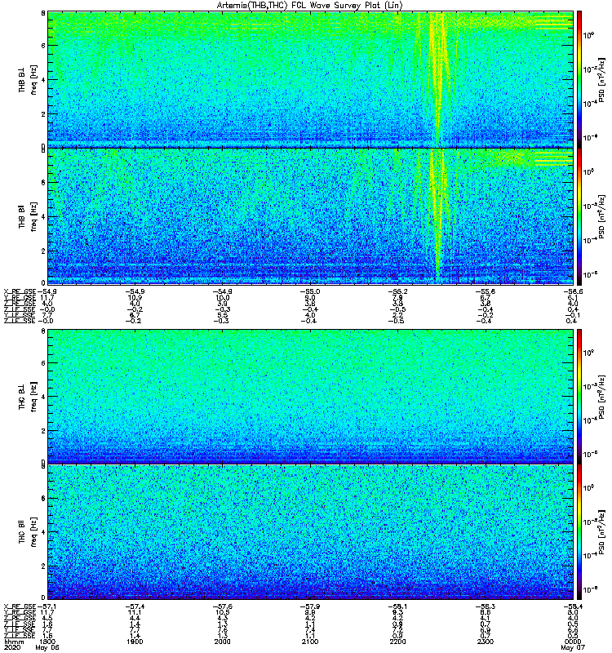The width and height of the screenshot is (612, 653).
Task: Click the -55.0 THB X position value
Action: (310, 291)
